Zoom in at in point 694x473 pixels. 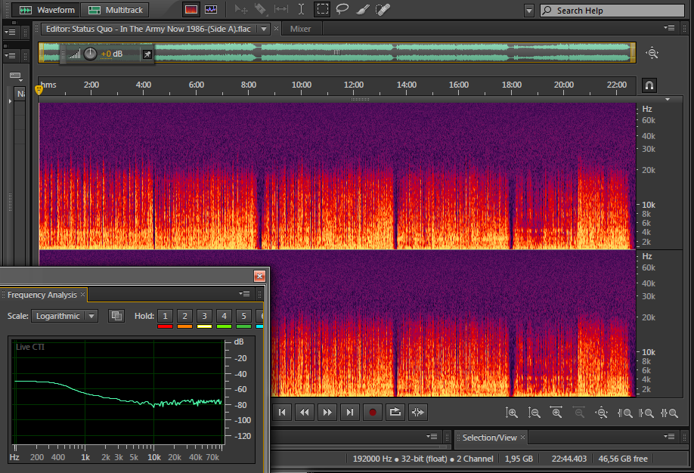click(625, 413)
